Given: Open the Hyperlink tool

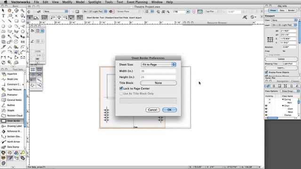Looking at the screenshot, I should (12, 74).
